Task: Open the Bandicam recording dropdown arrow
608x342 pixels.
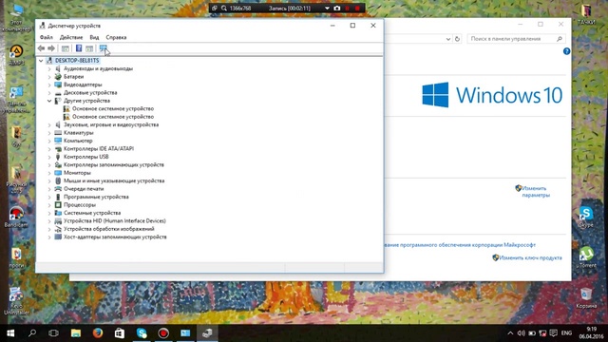Action: (x=327, y=9)
